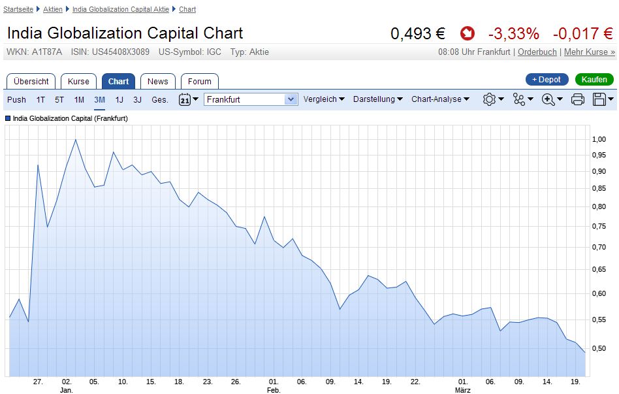Expand the Chart-Analyse dropdown
619x394 pixels.
[440, 99]
